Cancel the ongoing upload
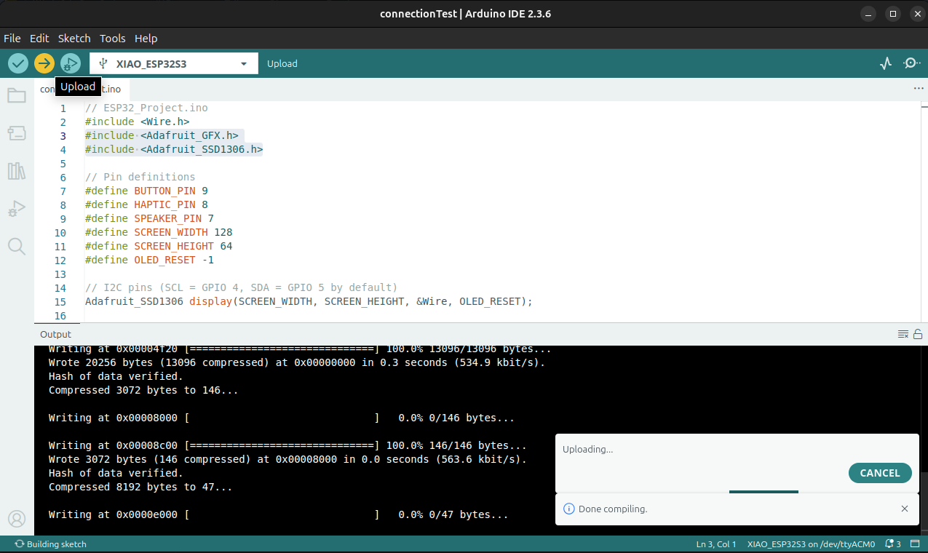 point(879,473)
